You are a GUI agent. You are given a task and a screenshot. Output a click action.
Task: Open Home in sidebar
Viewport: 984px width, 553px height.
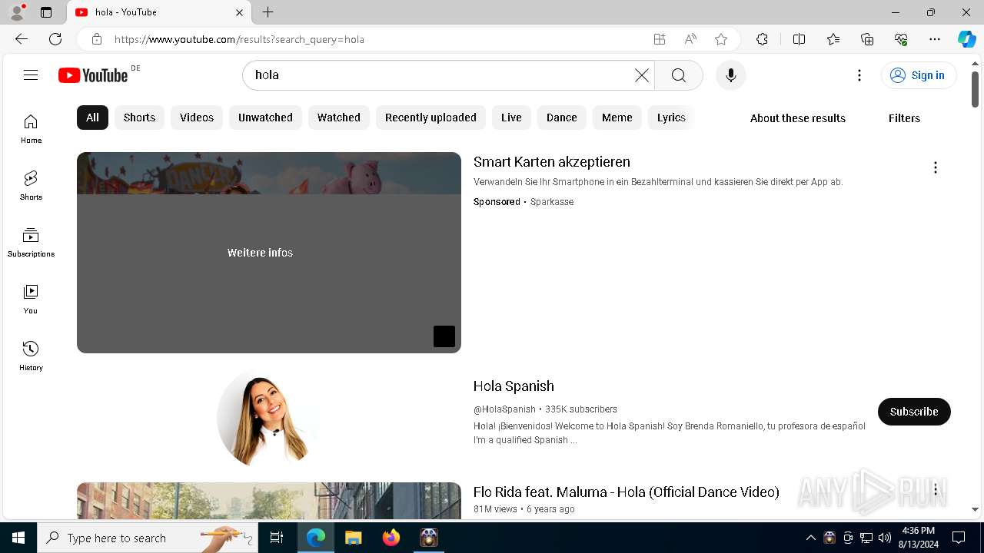point(31,129)
